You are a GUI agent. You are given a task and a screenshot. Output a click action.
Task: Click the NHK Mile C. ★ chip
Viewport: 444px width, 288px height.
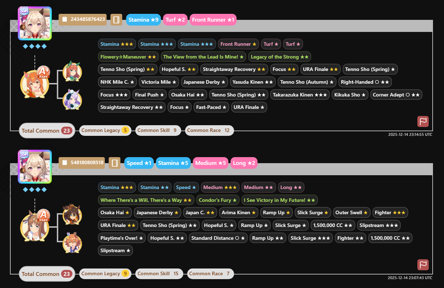pos(117,82)
